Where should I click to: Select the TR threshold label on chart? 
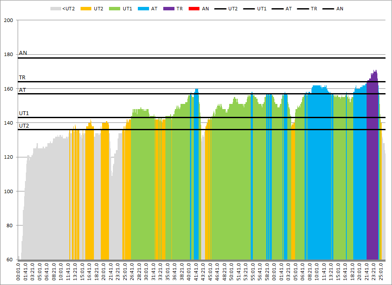(x=22, y=78)
